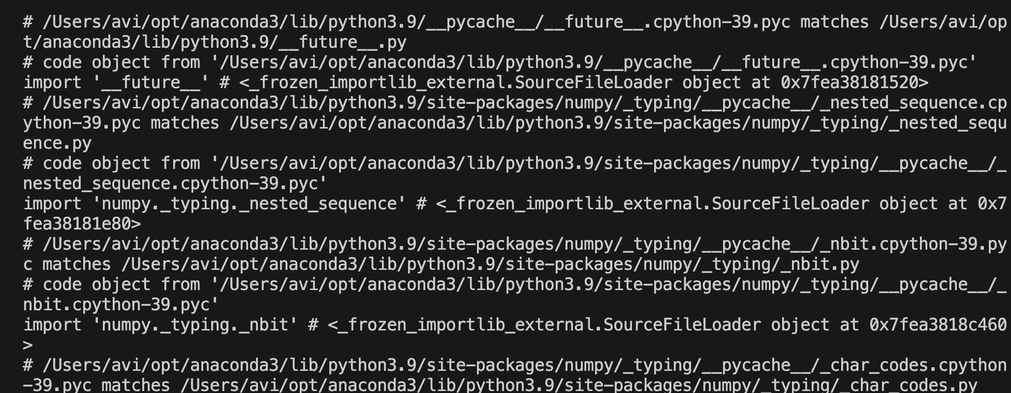Click the word 'matches' on the first line
Screen dimensions: 1011x393
tap(835, 22)
